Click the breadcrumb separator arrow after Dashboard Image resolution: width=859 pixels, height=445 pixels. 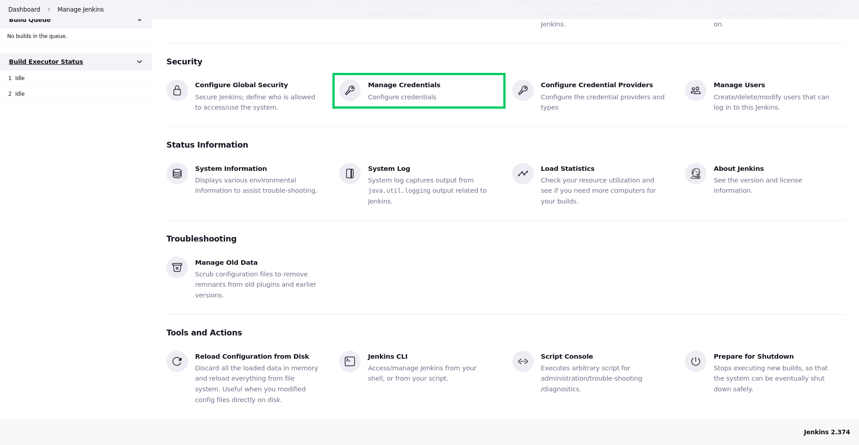pos(49,9)
